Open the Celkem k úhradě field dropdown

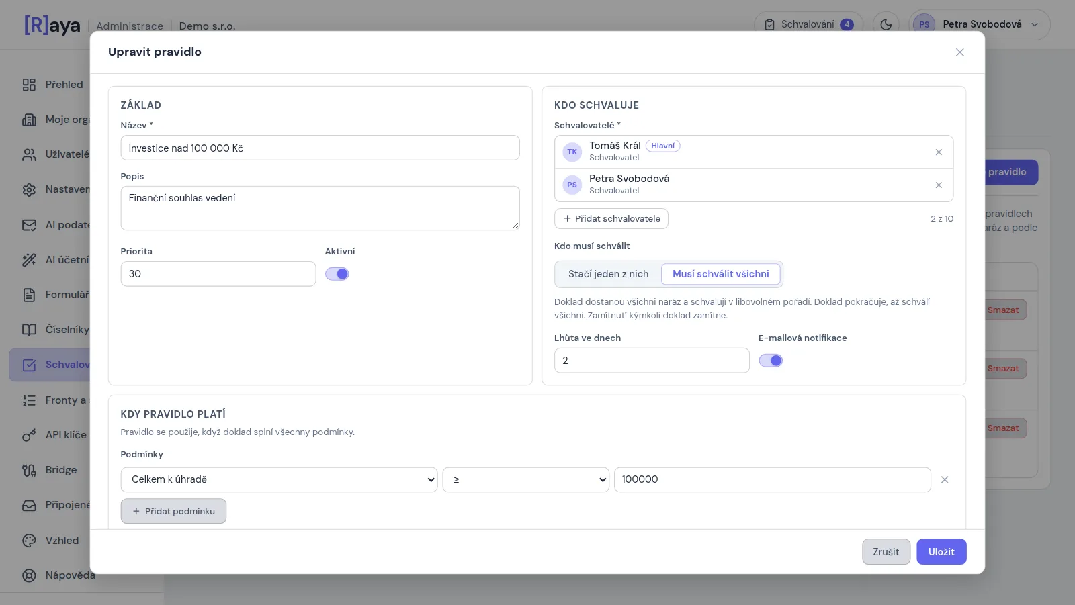[x=279, y=480]
